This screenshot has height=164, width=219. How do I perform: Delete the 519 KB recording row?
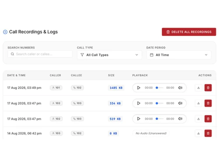(x=208, y=119)
